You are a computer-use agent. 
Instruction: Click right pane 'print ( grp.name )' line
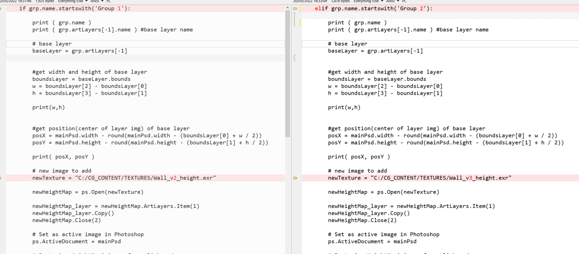[x=358, y=23]
